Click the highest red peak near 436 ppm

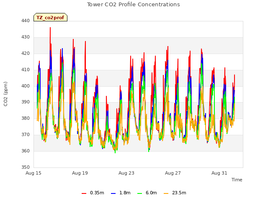coord(50,28)
